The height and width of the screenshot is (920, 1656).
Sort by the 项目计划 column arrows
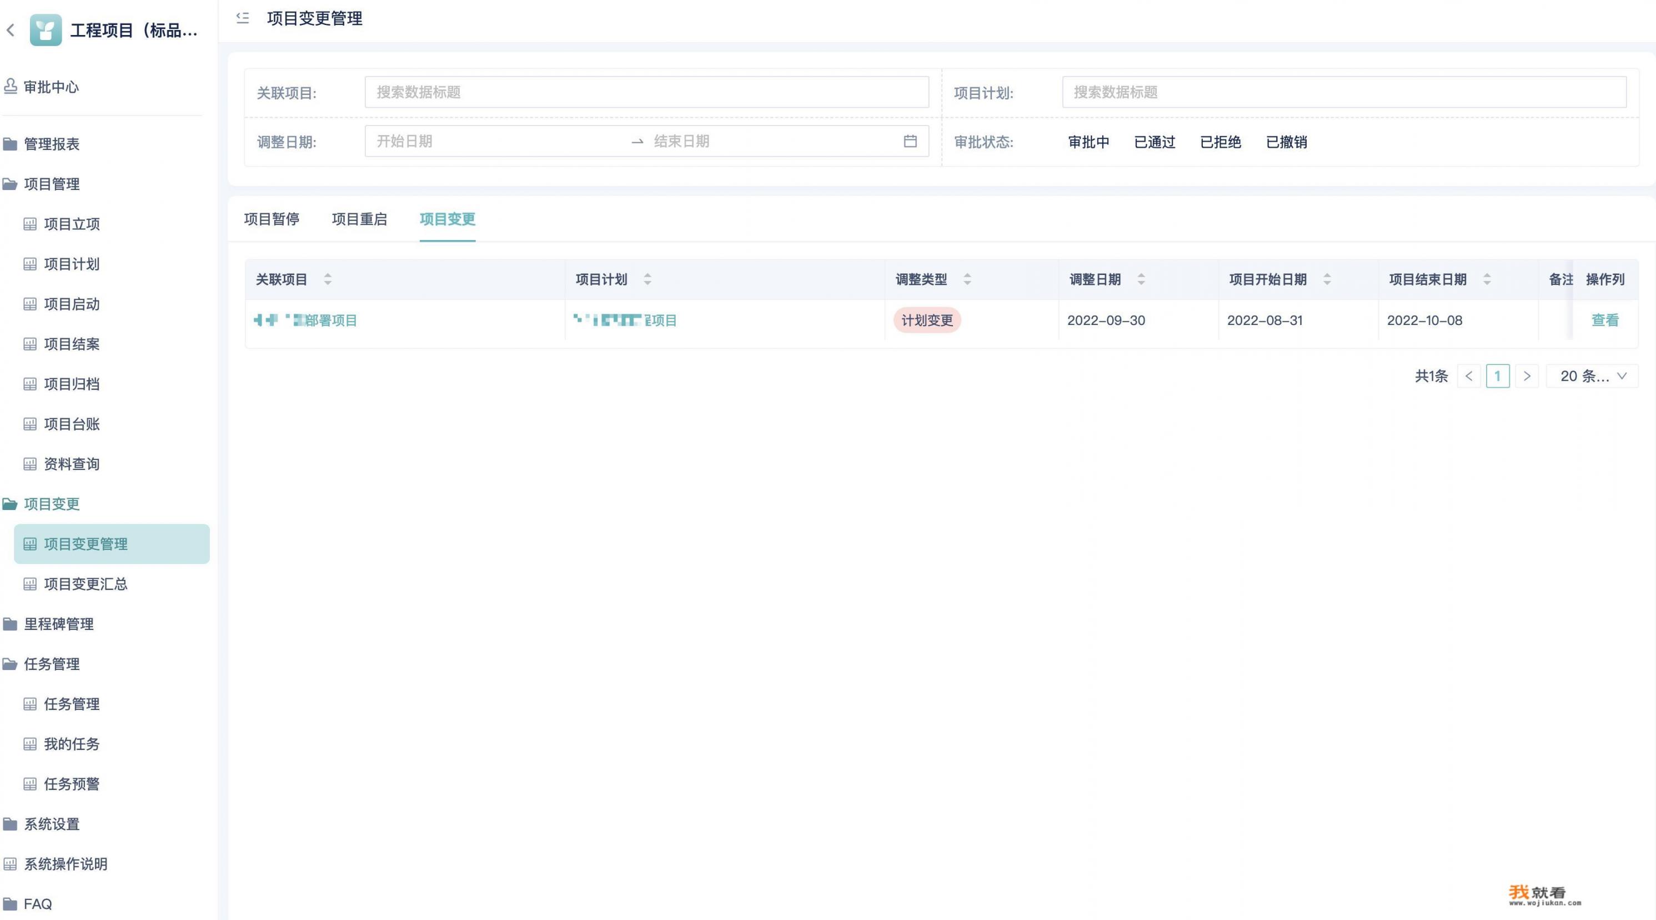[648, 279]
